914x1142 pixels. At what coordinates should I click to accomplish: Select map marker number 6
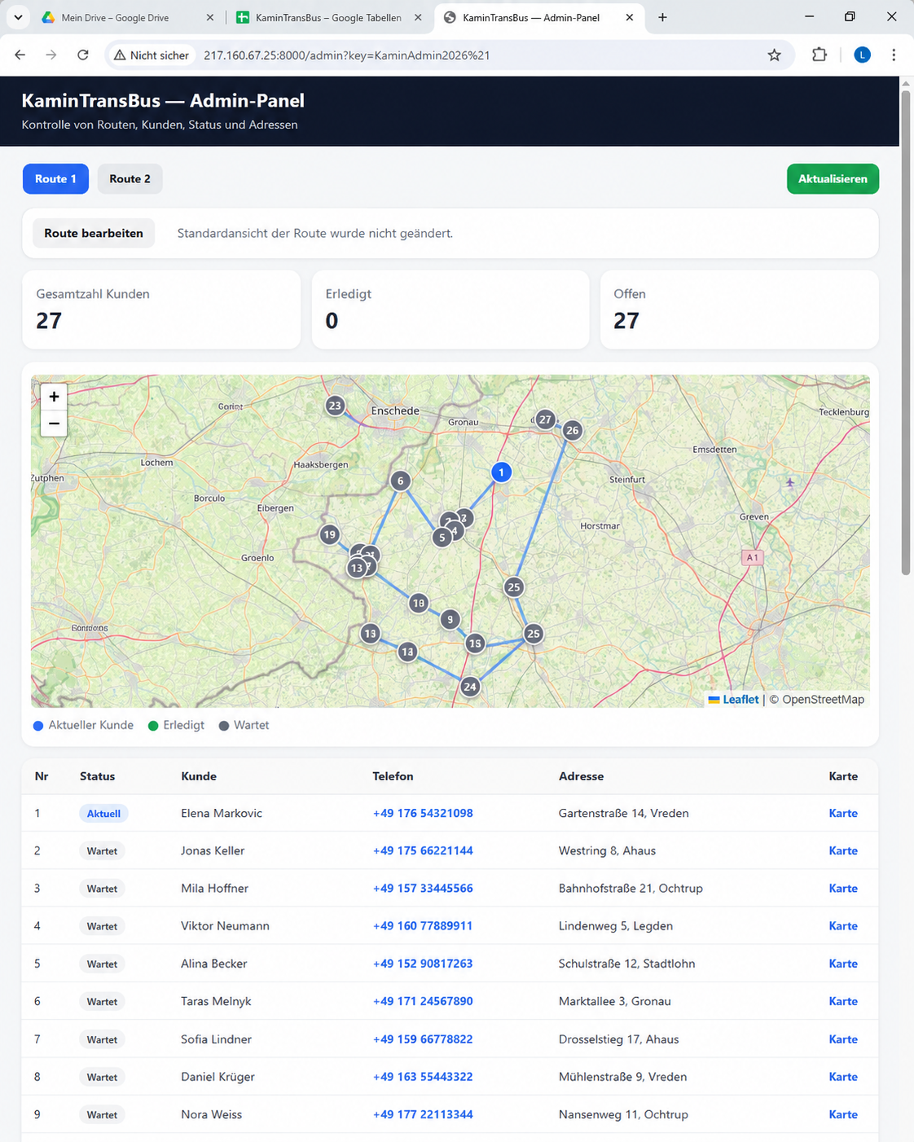(400, 481)
